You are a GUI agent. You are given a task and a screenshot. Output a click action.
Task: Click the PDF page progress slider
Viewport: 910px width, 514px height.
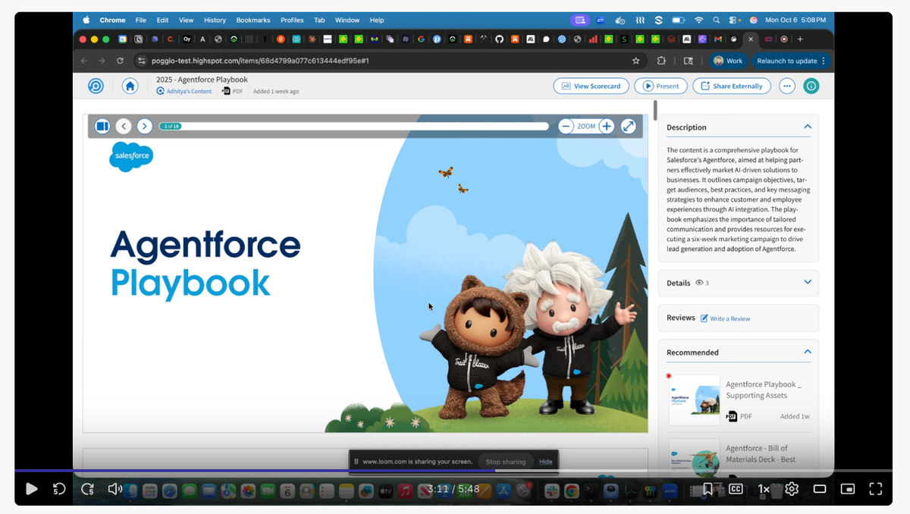click(353, 127)
